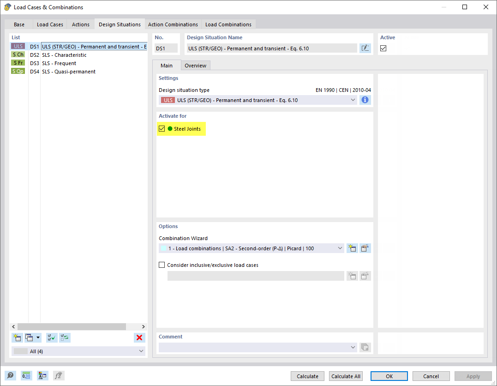Open the Comment dropdown
Image resolution: width=497 pixels, height=386 pixels.
(257, 347)
